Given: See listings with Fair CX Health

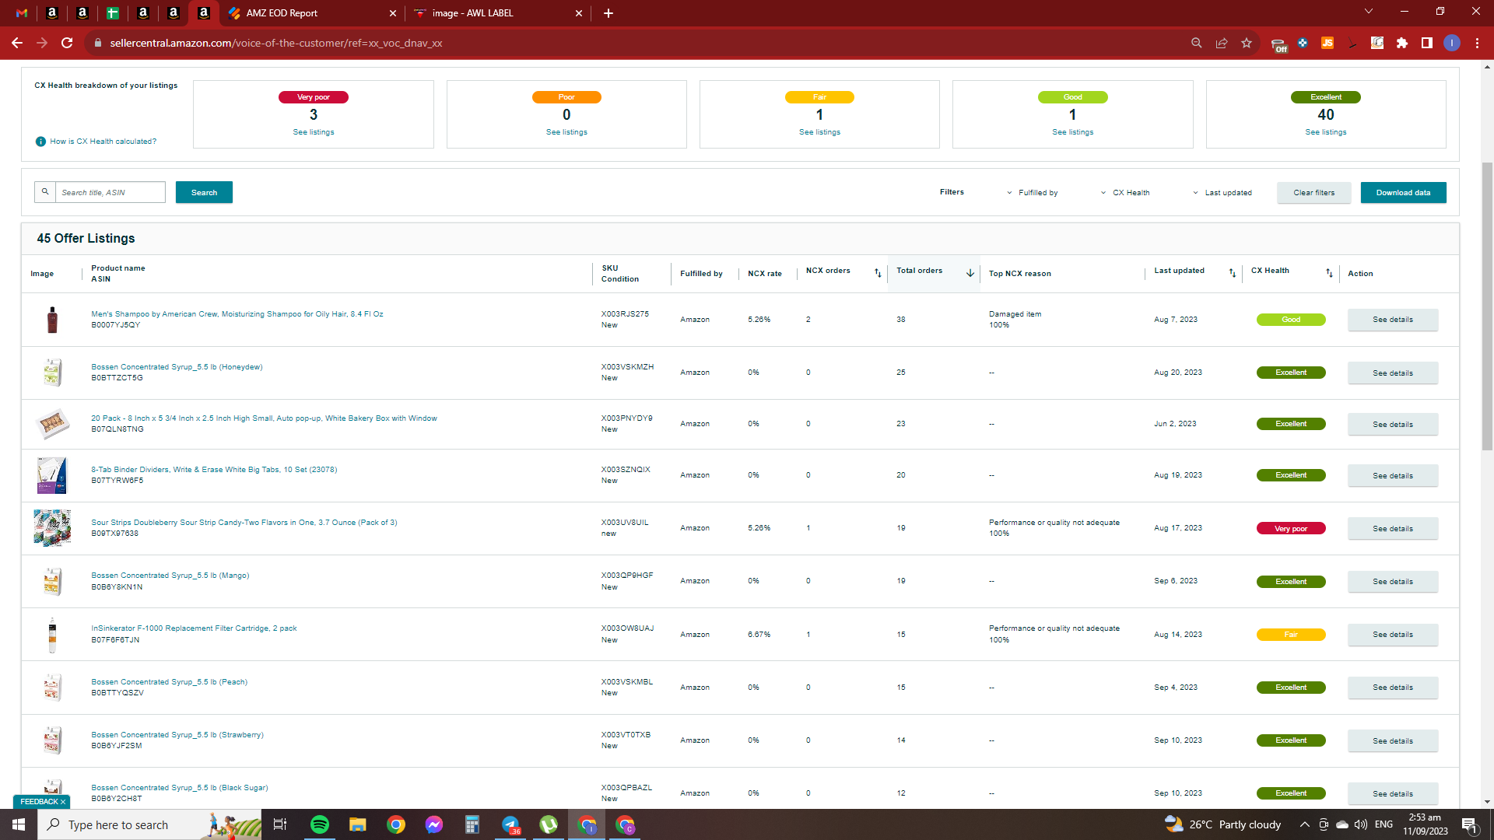Looking at the screenshot, I should [x=819, y=132].
